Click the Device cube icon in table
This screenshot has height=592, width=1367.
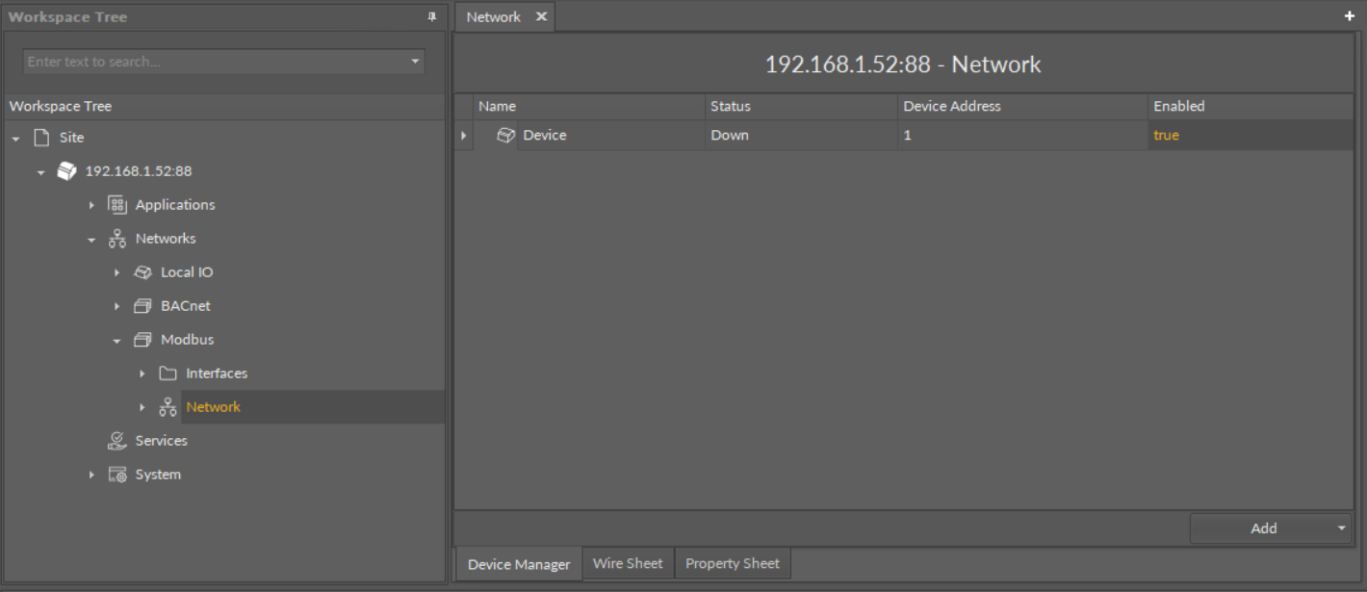[505, 136]
